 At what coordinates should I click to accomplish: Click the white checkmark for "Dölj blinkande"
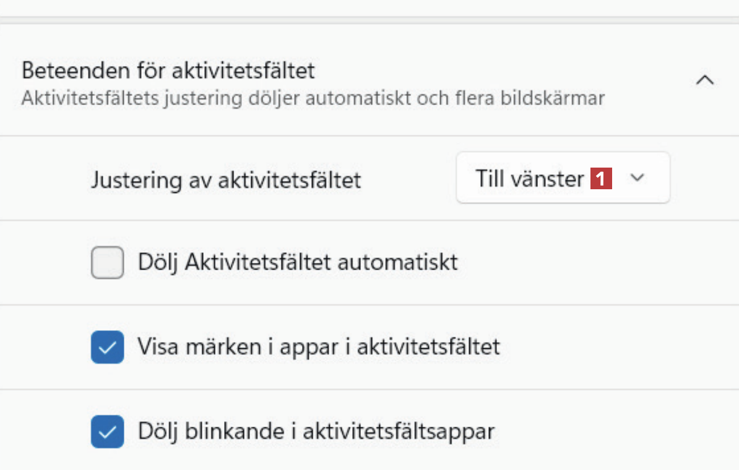click(107, 431)
